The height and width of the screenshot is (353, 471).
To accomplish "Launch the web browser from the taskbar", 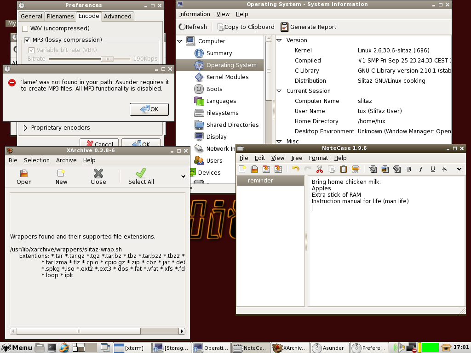I will [64, 347].
